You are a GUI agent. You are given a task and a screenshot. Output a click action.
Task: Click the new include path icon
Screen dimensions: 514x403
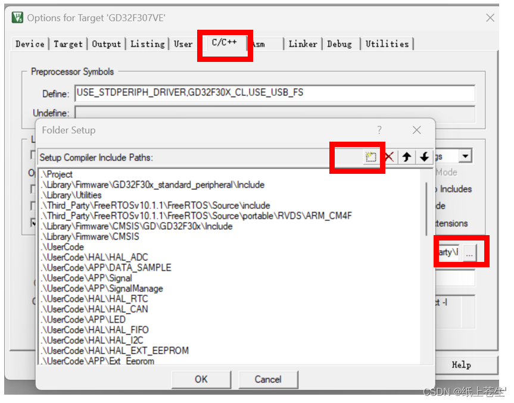[369, 155]
